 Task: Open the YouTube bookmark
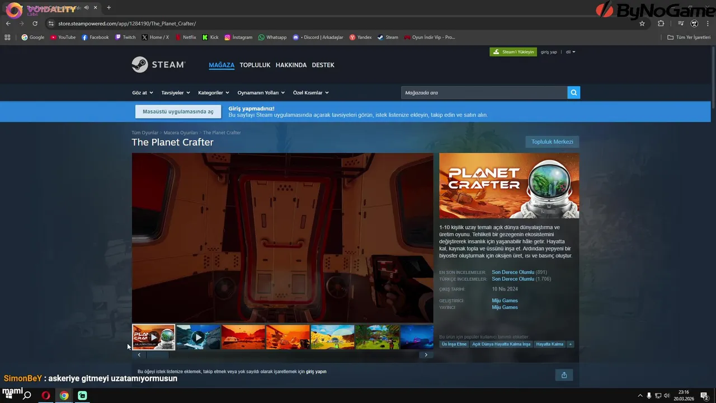[x=63, y=38]
